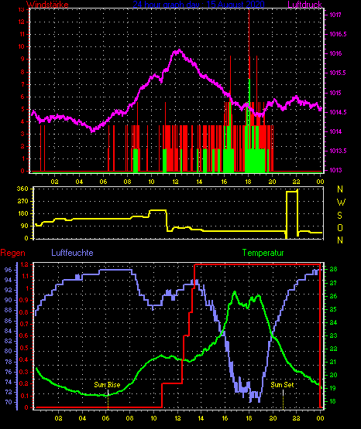Click the 360 degree wind direction label
361x429 pixels.
(22, 189)
